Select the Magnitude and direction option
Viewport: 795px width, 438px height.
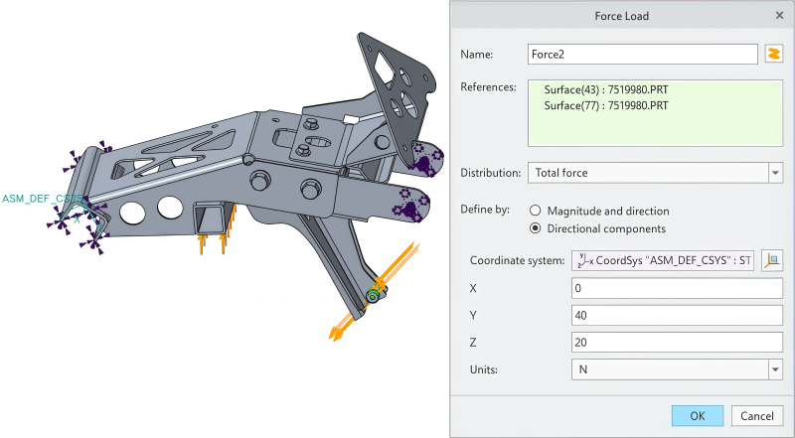[537, 211]
